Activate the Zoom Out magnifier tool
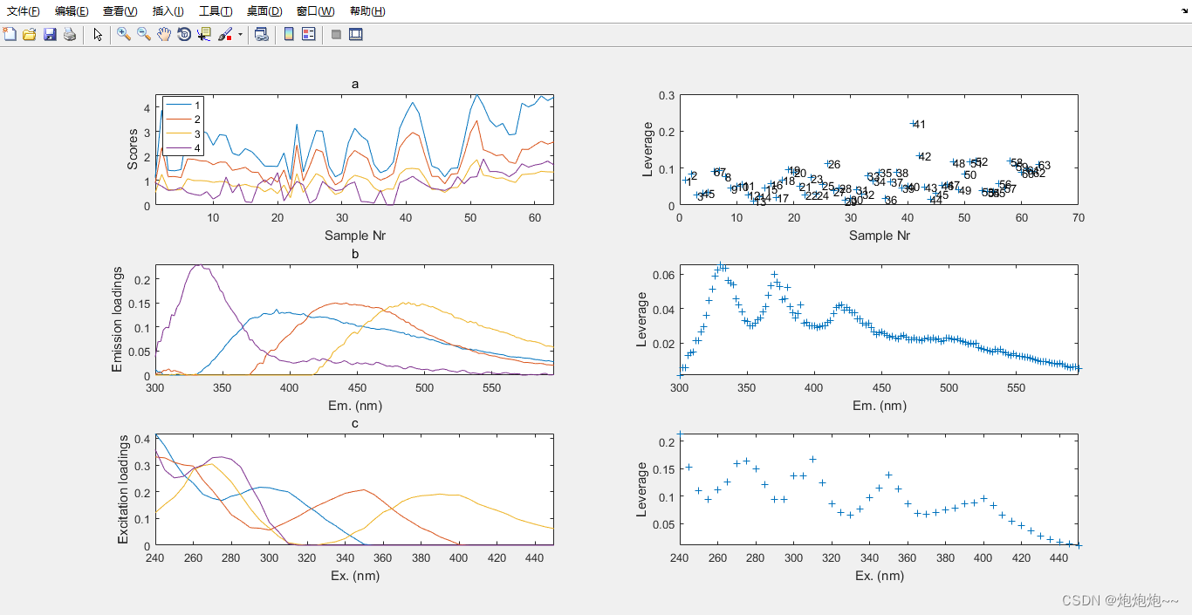 tap(144, 34)
